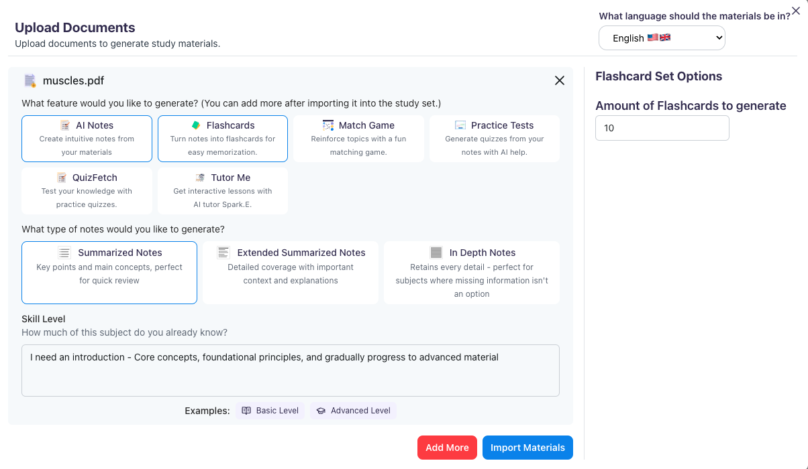The width and height of the screenshot is (808, 469).
Task: Apply the Advanced Level example
Action: point(353,410)
